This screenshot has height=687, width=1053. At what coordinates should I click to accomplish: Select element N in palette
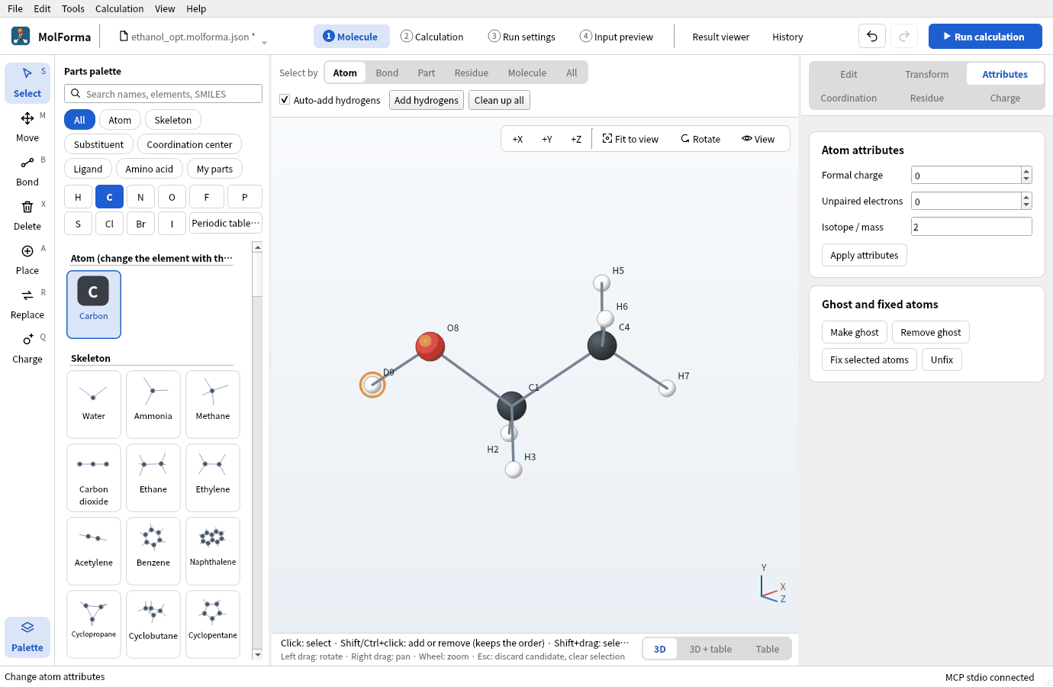(x=140, y=197)
